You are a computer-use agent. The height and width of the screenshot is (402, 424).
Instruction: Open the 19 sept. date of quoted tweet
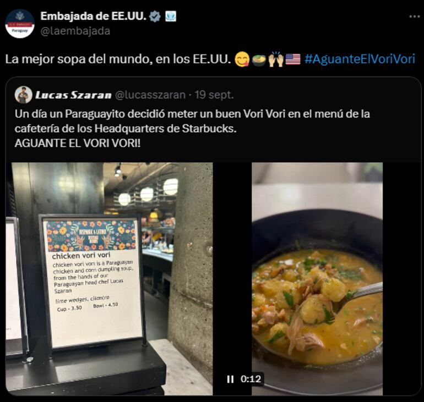(x=214, y=95)
